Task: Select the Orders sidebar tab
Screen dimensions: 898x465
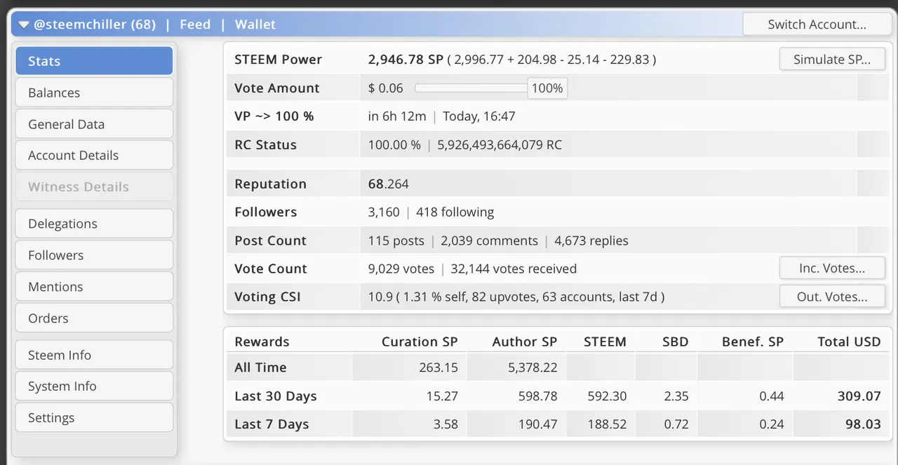Action: [x=94, y=318]
